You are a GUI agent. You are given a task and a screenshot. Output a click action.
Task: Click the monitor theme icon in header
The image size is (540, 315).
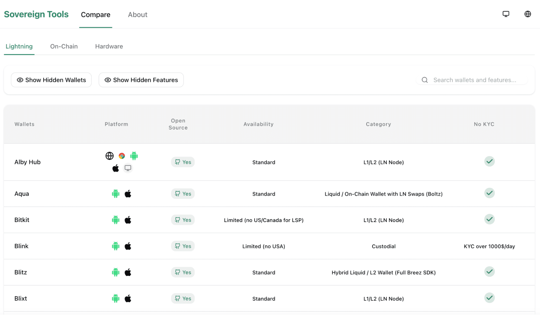click(x=506, y=14)
